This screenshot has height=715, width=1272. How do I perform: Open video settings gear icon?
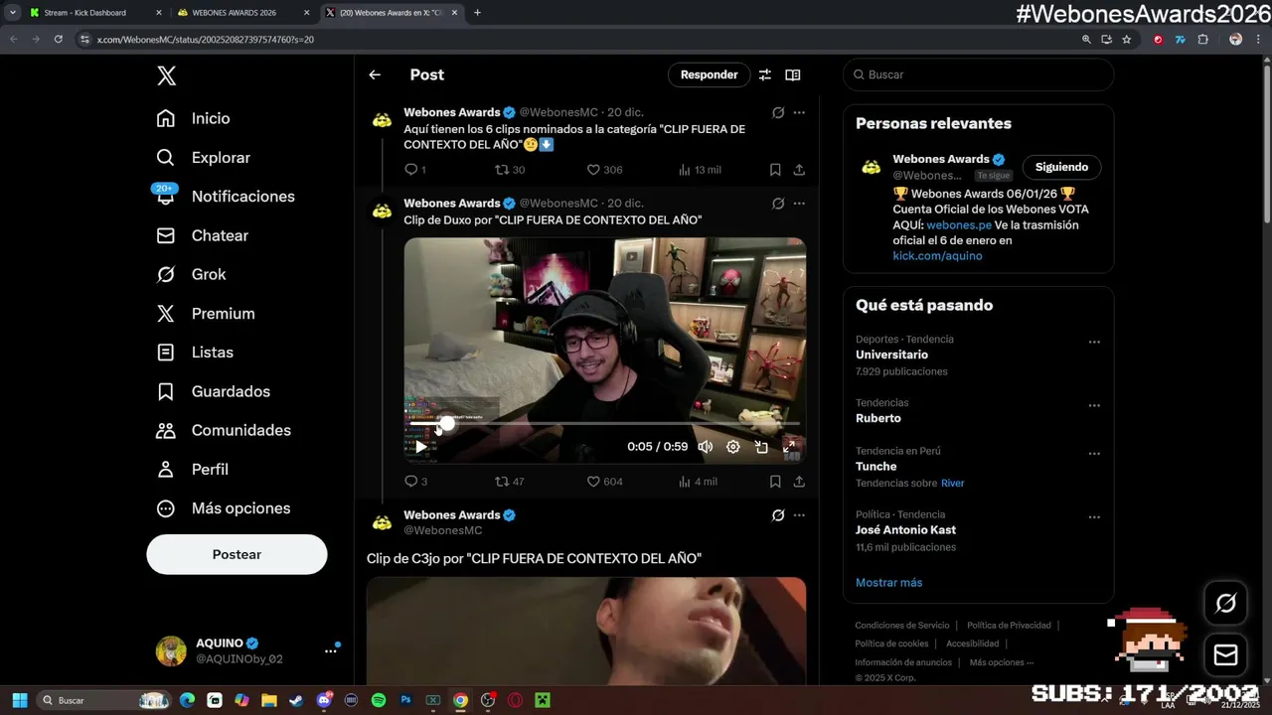click(x=733, y=447)
